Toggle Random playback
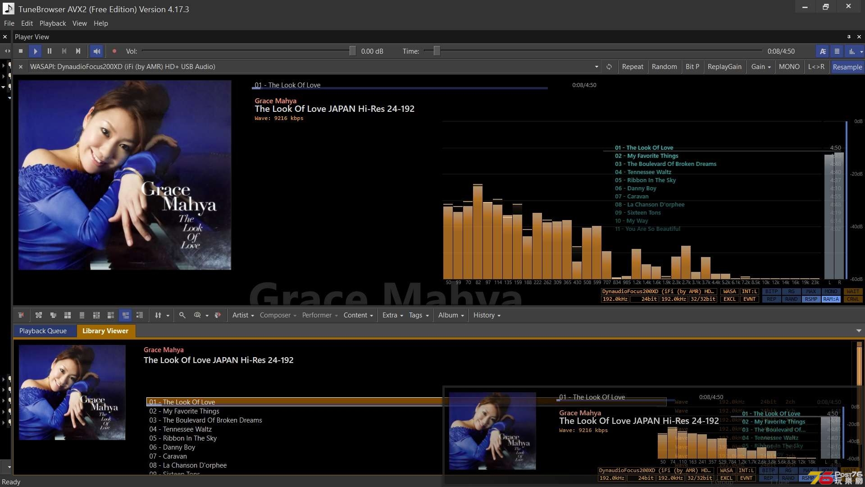Screen dimensions: 865x487 click(664, 67)
